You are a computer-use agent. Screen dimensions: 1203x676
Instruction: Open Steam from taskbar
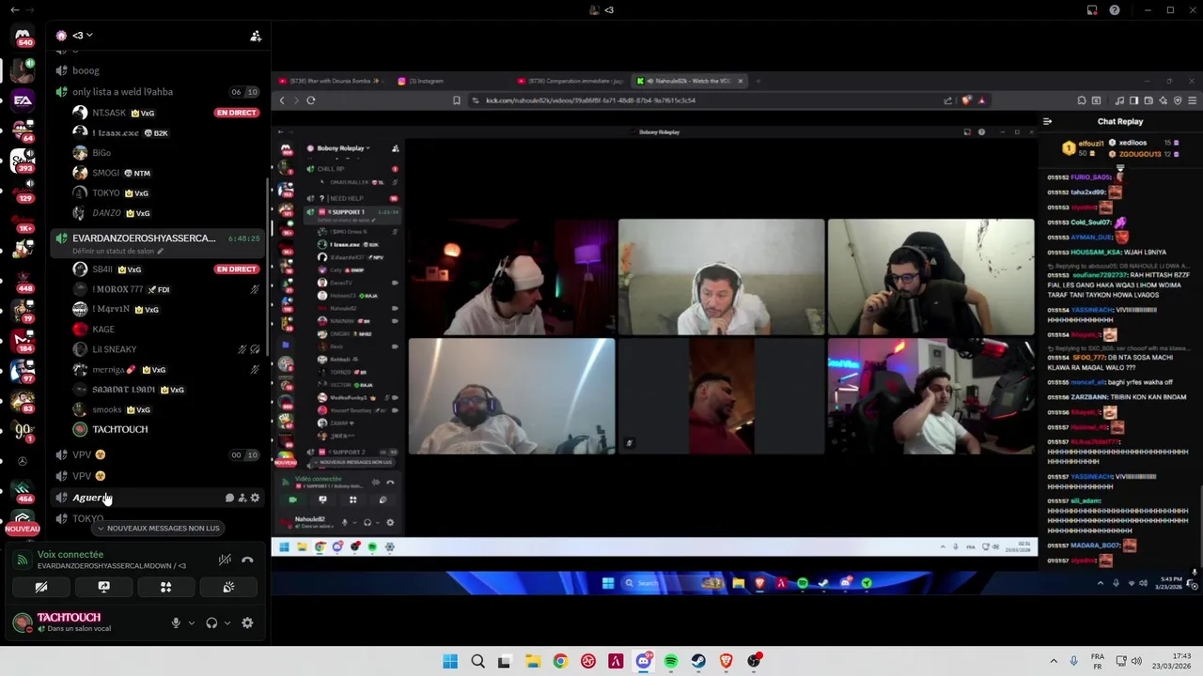[698, 661]
